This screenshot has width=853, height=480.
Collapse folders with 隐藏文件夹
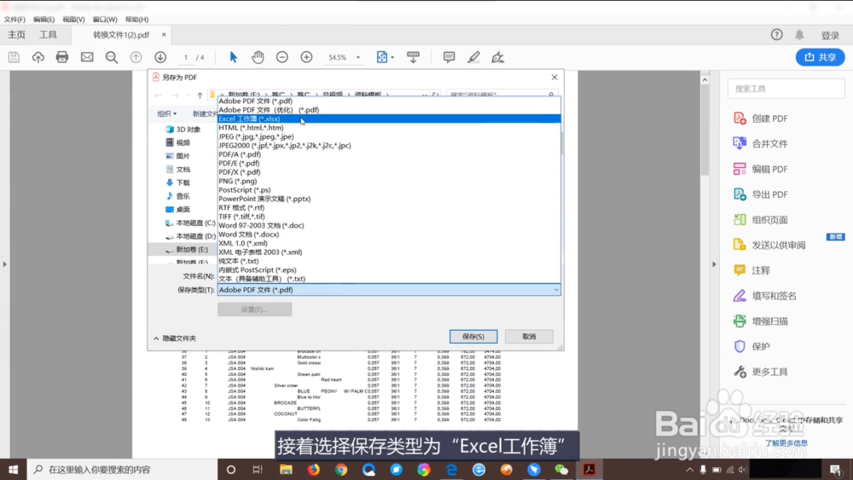pos(175,338)
